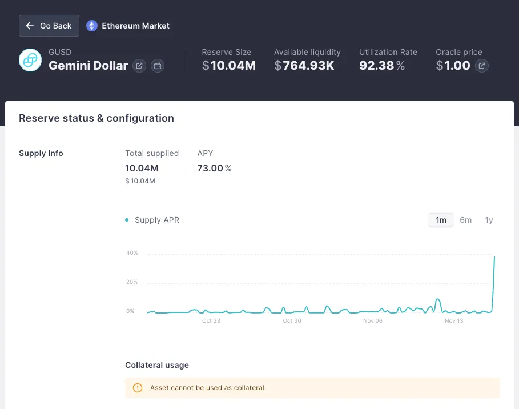Viewport: 519px width, 409px height.
Task: Click the "Asset cannot be used as collateral" notice
Action: click(x=208, y=388)
